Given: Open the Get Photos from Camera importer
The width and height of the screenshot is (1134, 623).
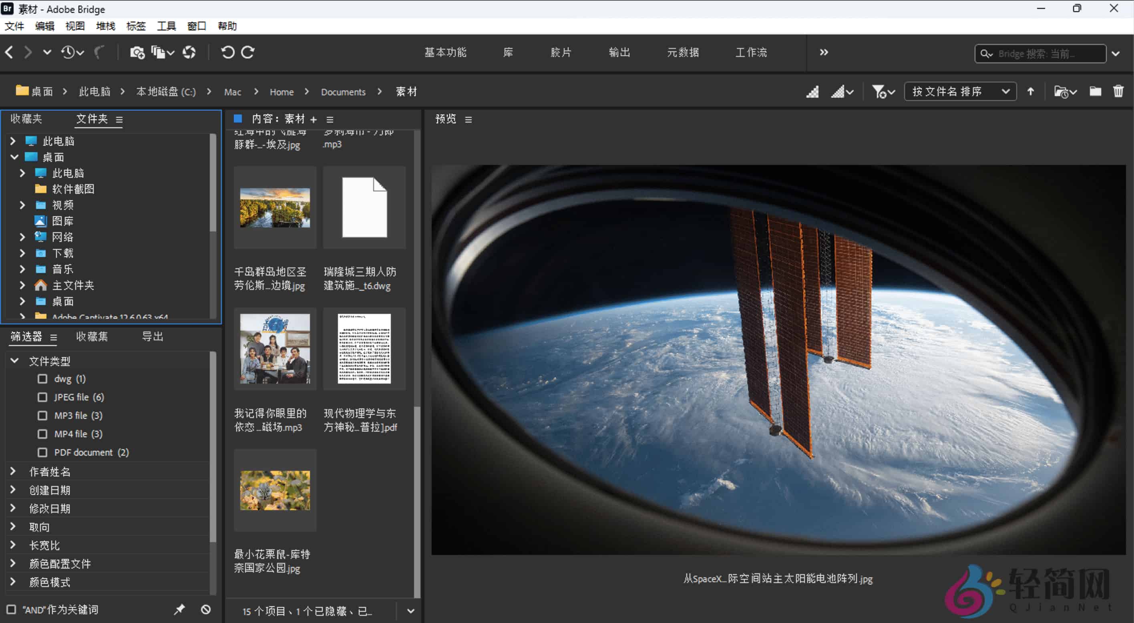Looking at the screenshot, I should 137,52.
